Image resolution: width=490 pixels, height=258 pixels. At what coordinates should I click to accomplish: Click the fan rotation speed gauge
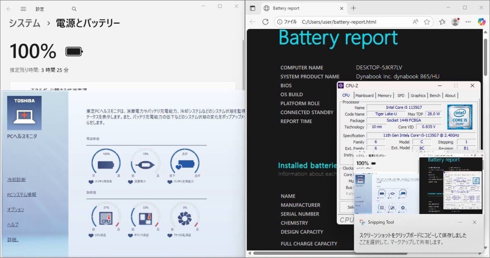point(185,218)
